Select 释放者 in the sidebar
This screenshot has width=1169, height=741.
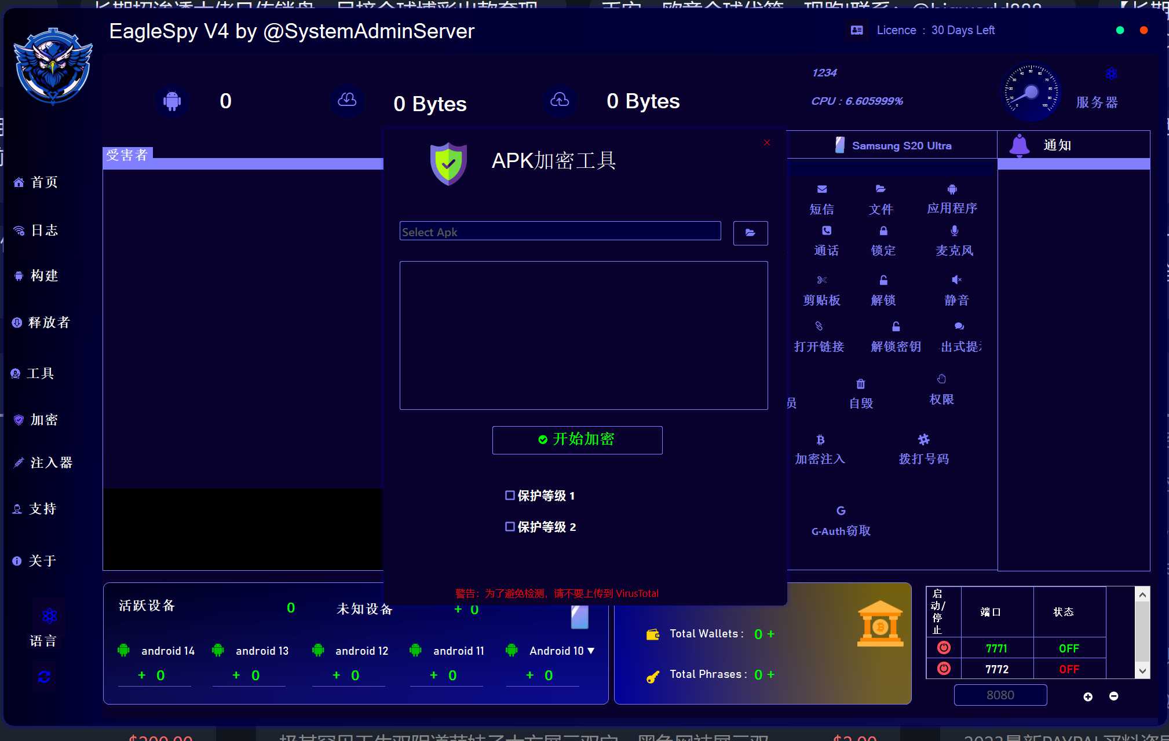coord(41,322)
